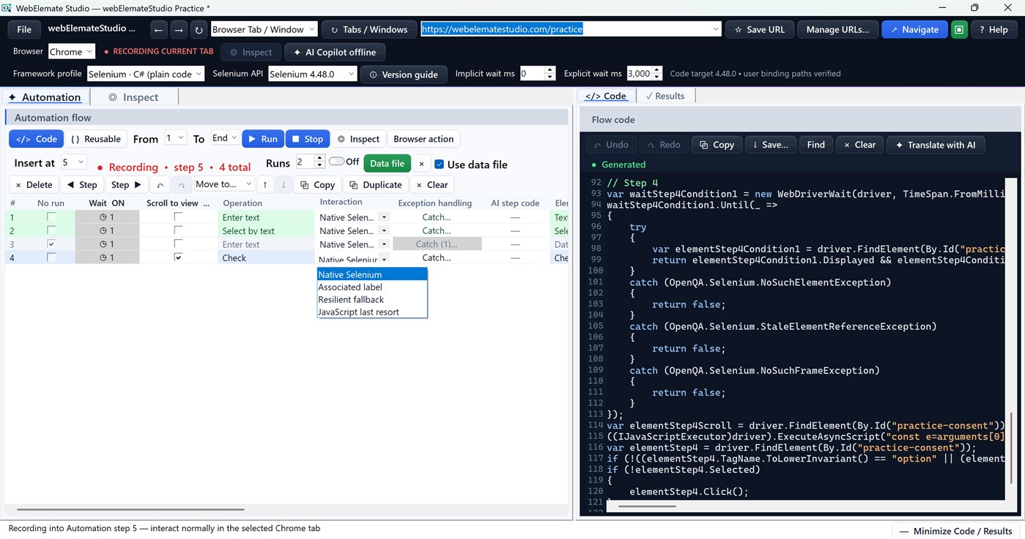Switch to the Results tab

tap(666, 96)
